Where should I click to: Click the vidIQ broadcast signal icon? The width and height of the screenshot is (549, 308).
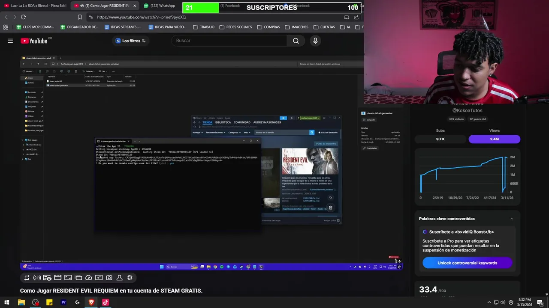click(x=37, y=278)
